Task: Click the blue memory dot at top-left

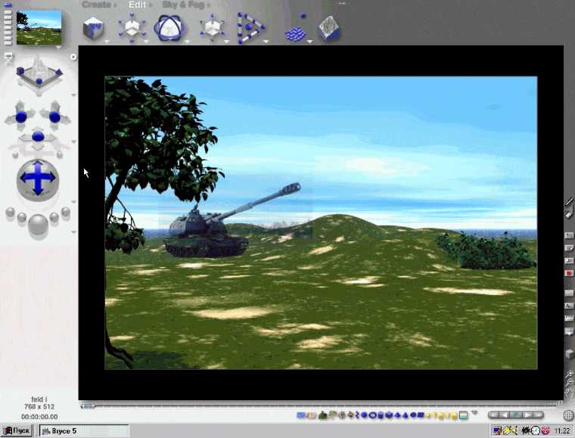Action: point(7,5)
